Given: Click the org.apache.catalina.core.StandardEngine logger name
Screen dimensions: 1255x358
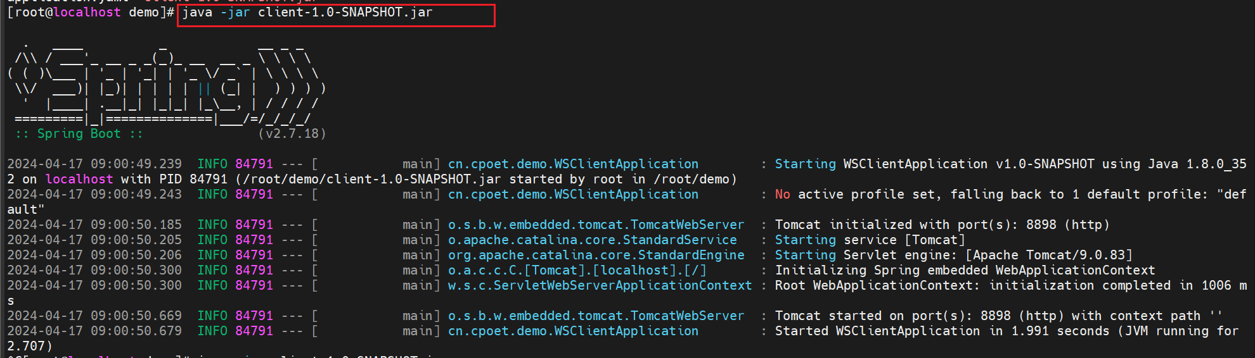Looking at the screenshot, I should [596, 255].
